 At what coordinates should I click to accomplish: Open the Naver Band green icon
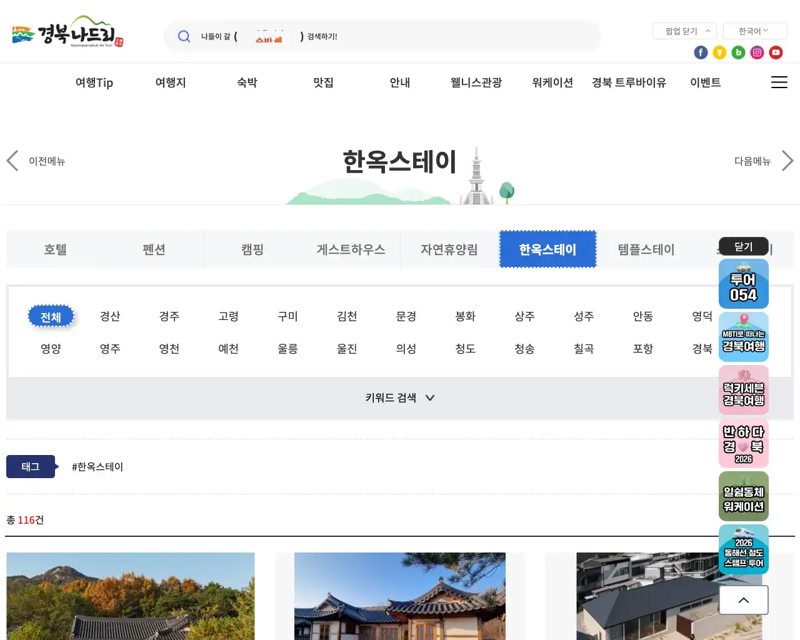pos(738,52)
